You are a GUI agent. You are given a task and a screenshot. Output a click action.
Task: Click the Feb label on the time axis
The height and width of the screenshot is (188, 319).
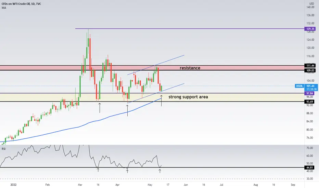(x=47, y=185)
